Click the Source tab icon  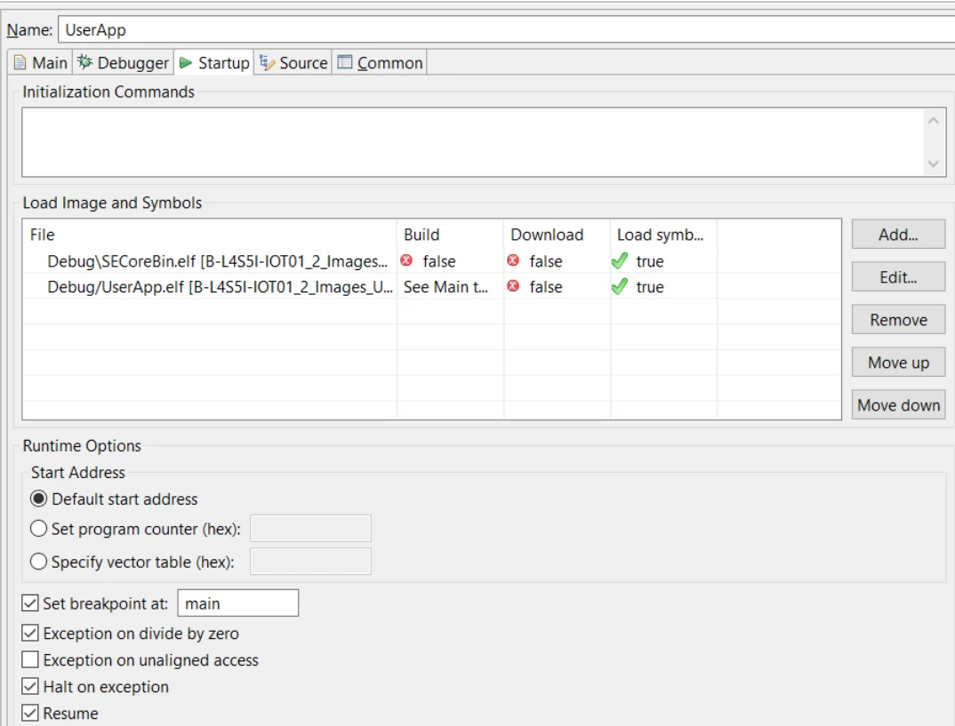click(267, 63)
